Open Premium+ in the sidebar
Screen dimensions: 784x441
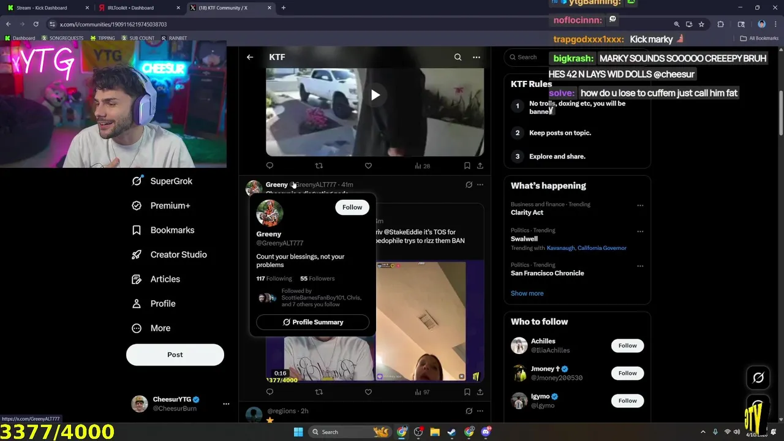(161, 206)
